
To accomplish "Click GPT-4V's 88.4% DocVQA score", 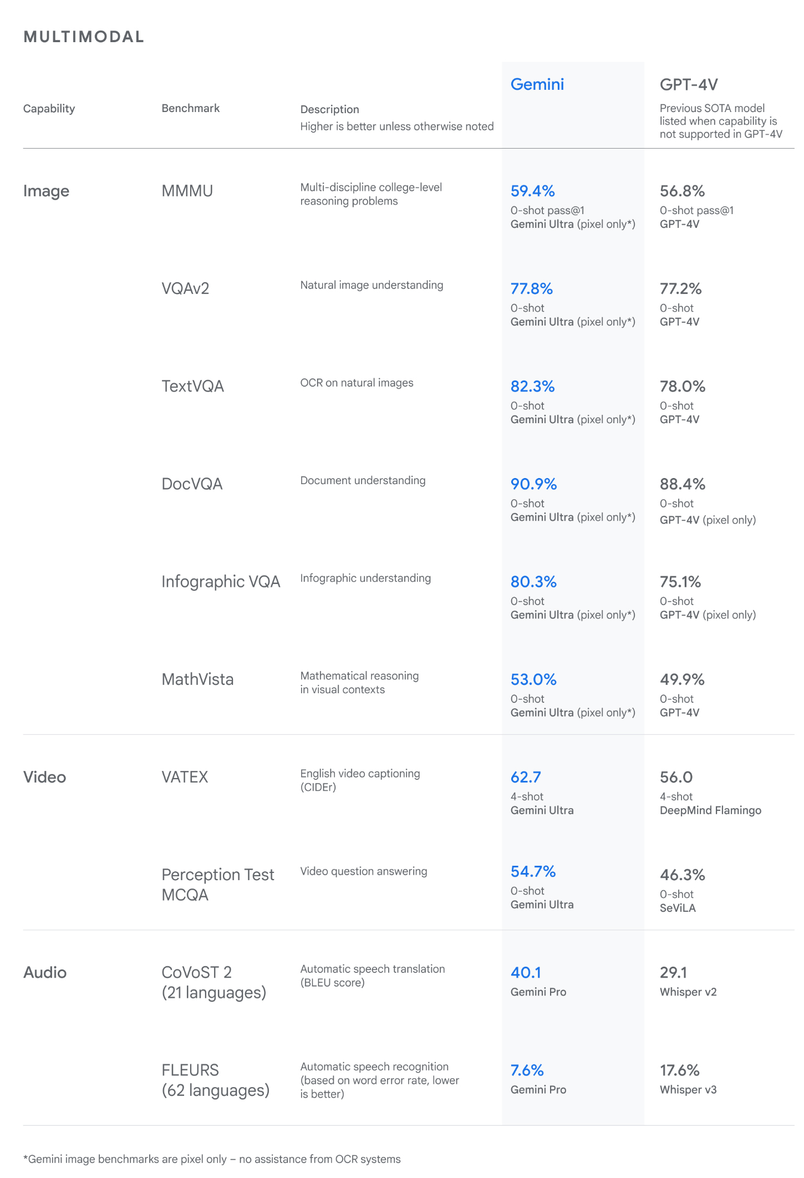I will (682, 484).
